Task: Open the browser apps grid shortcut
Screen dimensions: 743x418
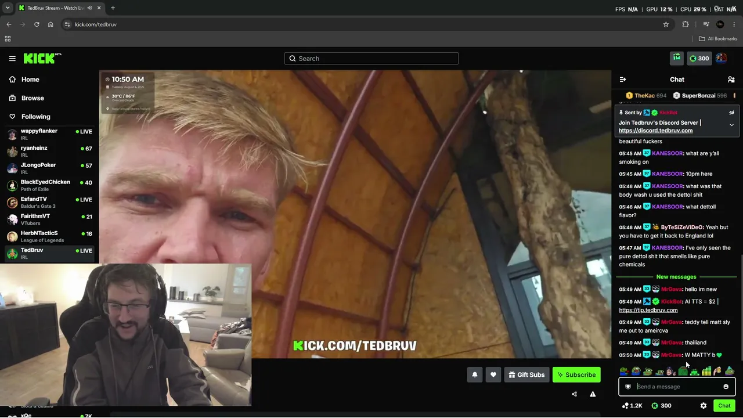Action: [x=8, y=39]
